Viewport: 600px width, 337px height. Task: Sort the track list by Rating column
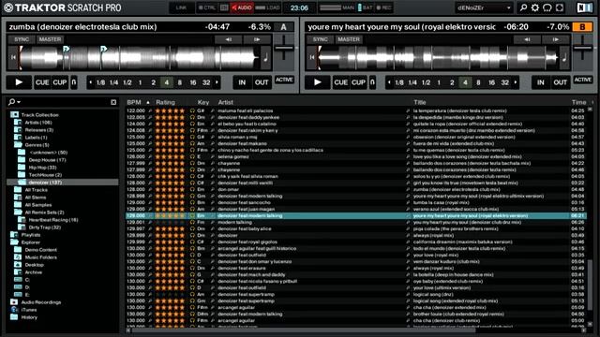click(165, 102)
